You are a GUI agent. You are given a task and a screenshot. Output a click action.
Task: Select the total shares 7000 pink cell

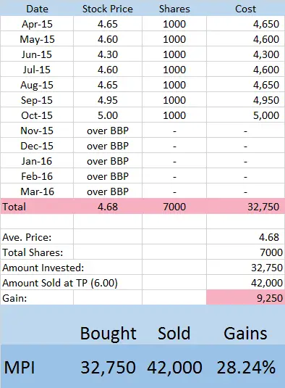click(174, 207)
